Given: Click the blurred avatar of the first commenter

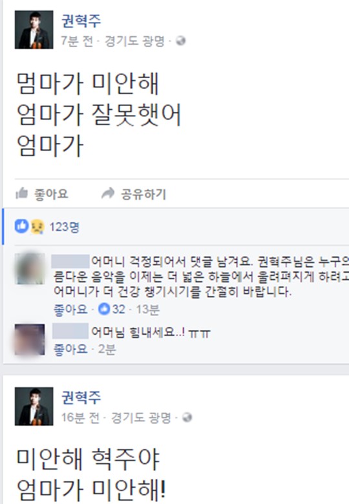Looking at the screenshot, I should [x=30, y=269].
